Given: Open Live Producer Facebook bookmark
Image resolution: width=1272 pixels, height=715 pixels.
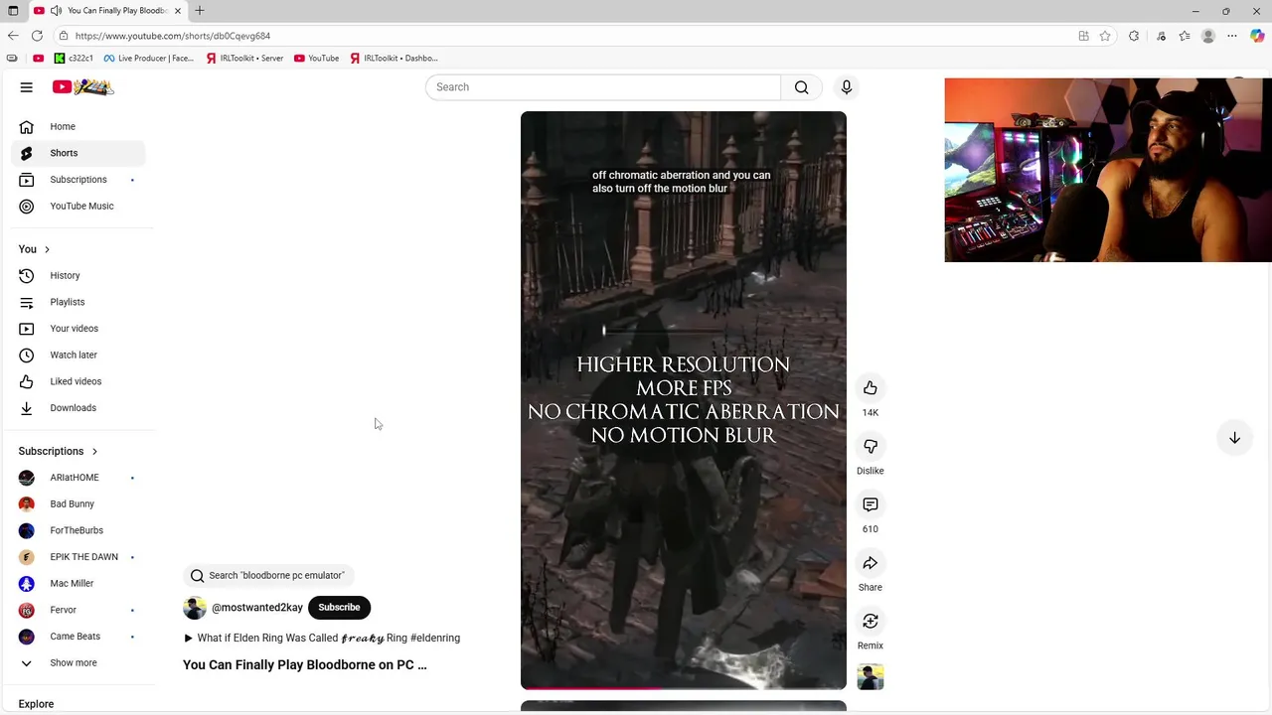Looking at the screenshot, I should 149,59.
